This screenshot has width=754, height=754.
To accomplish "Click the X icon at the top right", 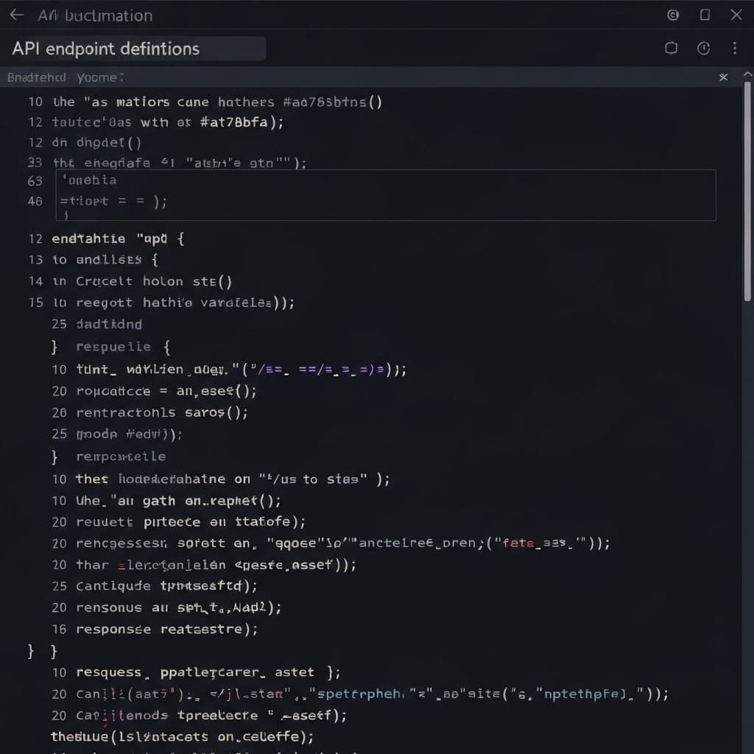I will 736,15.
